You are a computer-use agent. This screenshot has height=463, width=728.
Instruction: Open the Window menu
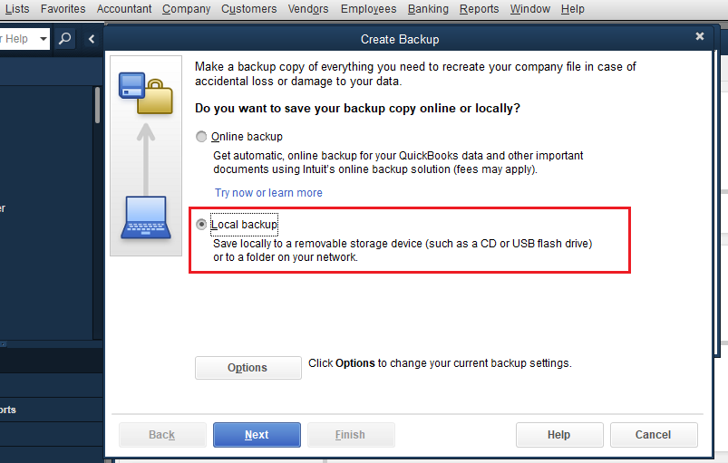529,9
